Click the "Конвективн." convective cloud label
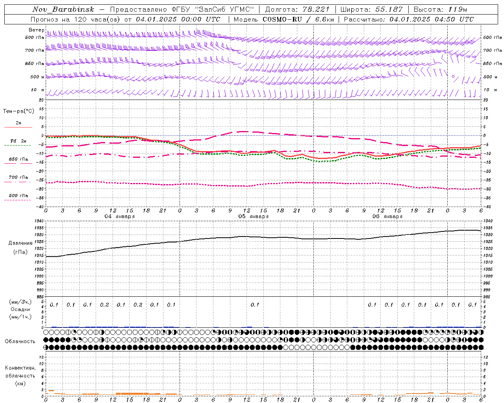 (x=20, y=368)
